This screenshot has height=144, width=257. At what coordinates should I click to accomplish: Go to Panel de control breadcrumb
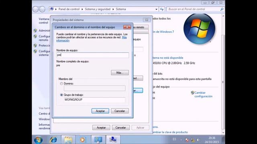click(69, 9)
